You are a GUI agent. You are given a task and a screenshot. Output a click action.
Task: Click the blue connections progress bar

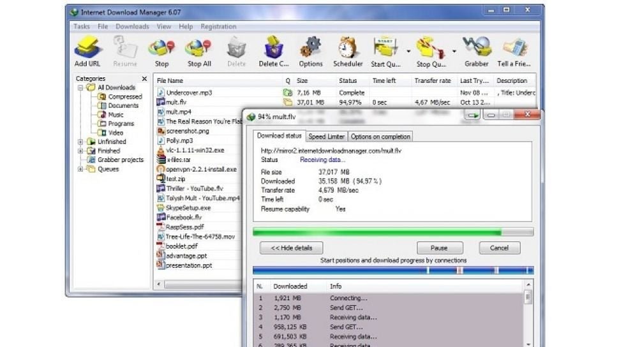[x=393, y=270]
